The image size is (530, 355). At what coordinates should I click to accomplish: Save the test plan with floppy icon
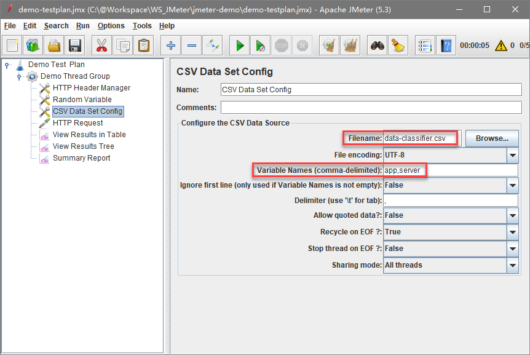(x=74, y=46)
